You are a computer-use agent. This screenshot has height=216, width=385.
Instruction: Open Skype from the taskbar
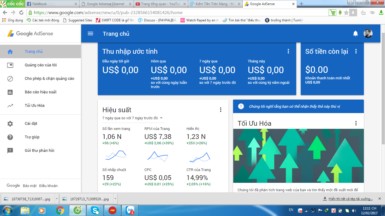point(95,210)
